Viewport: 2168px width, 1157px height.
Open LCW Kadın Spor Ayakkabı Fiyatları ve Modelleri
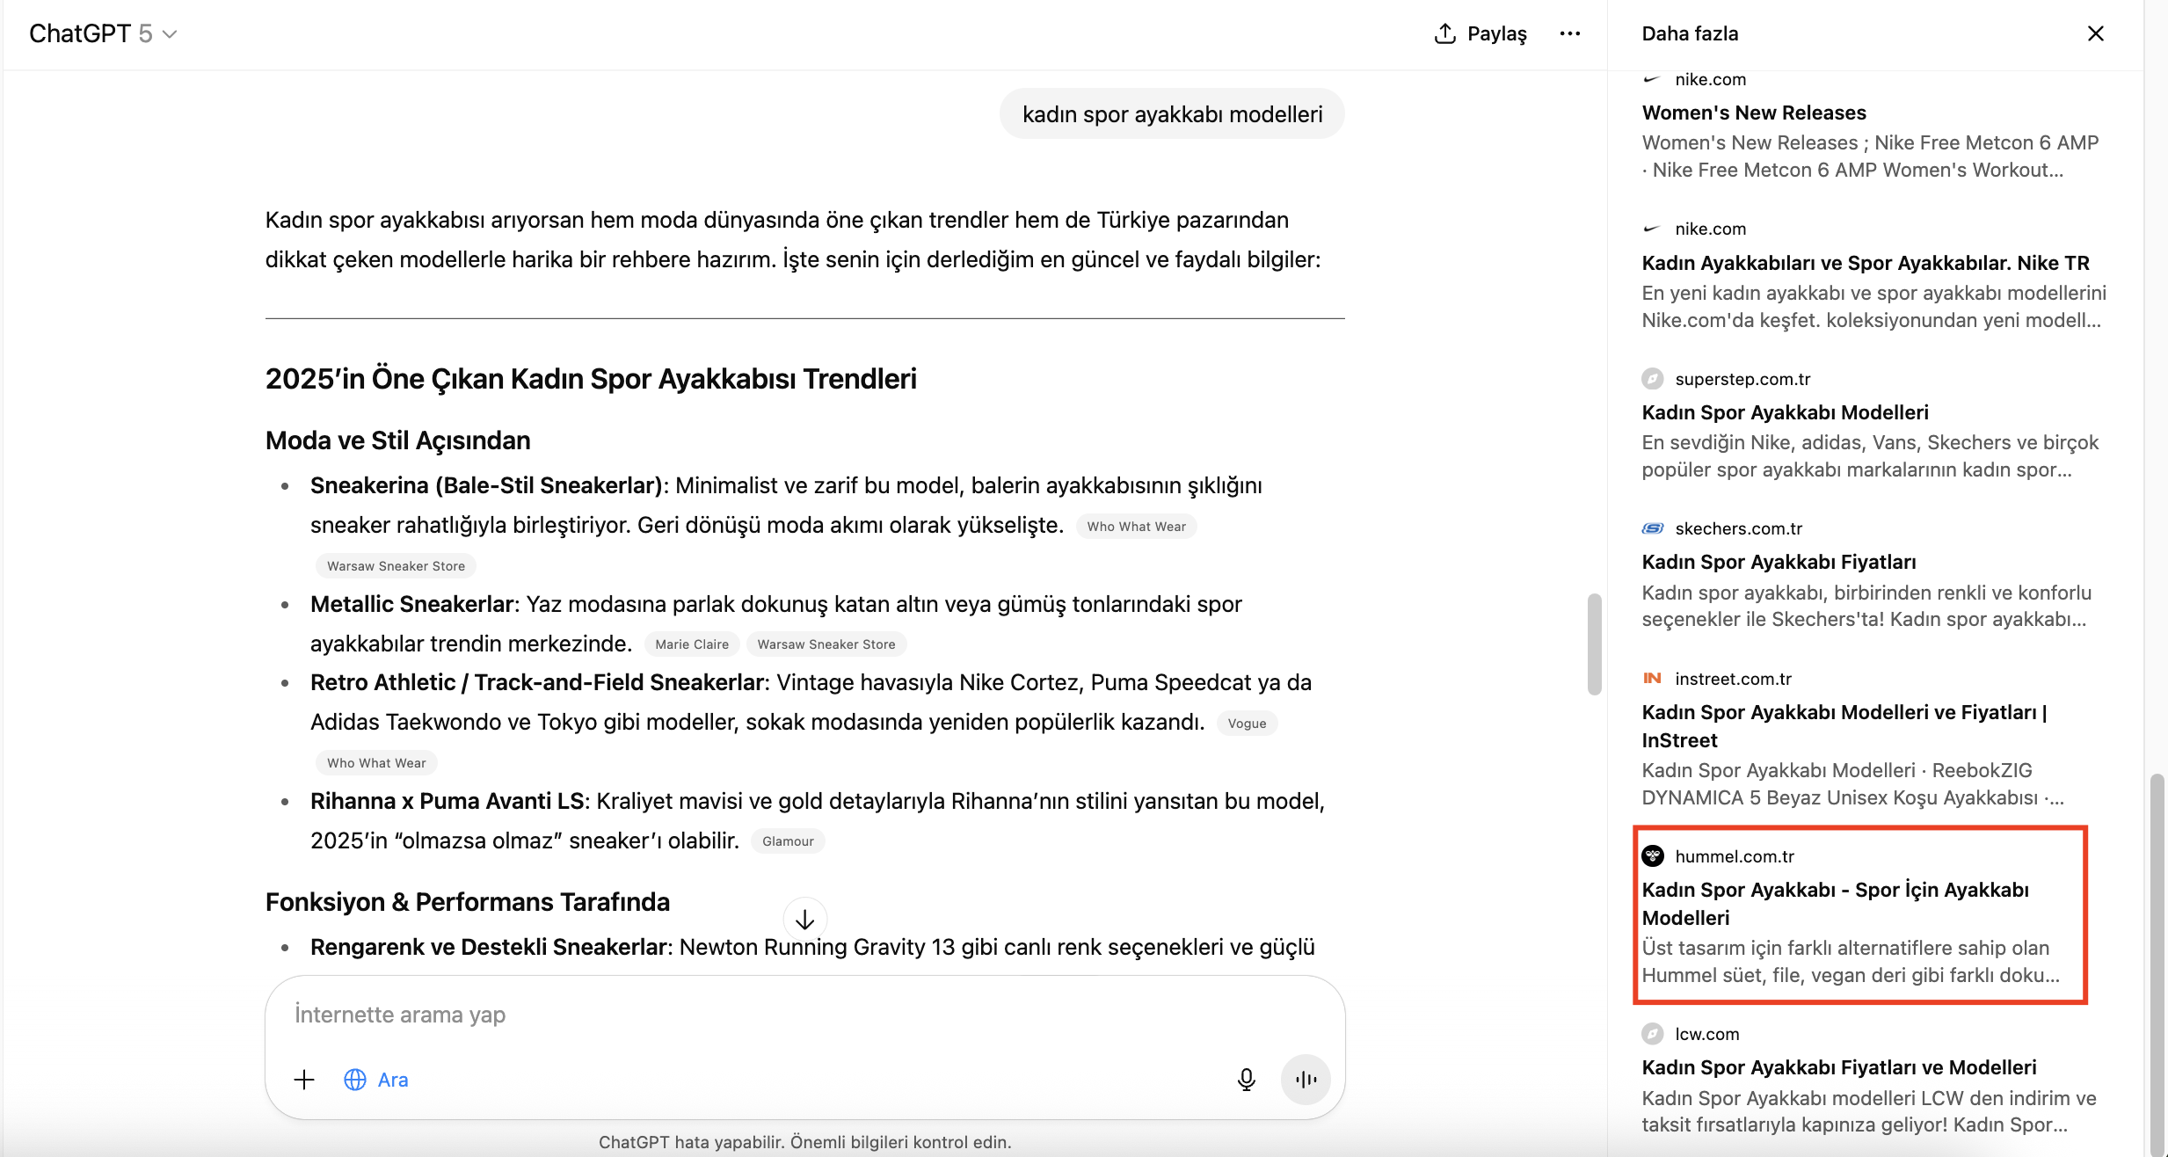[1839, 1067]
